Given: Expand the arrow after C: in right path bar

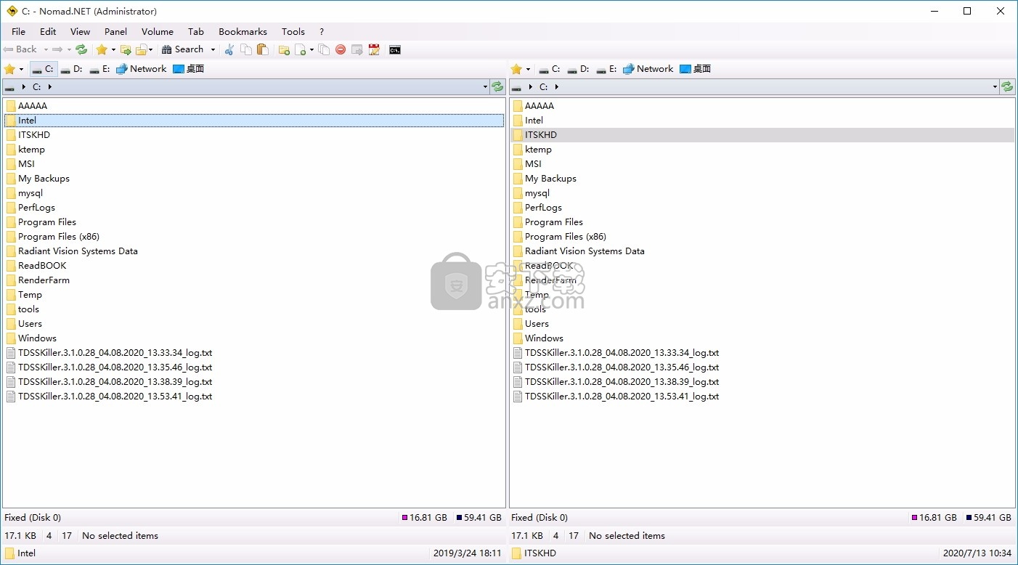Looking at the screenshot, I should pos(556,86).
